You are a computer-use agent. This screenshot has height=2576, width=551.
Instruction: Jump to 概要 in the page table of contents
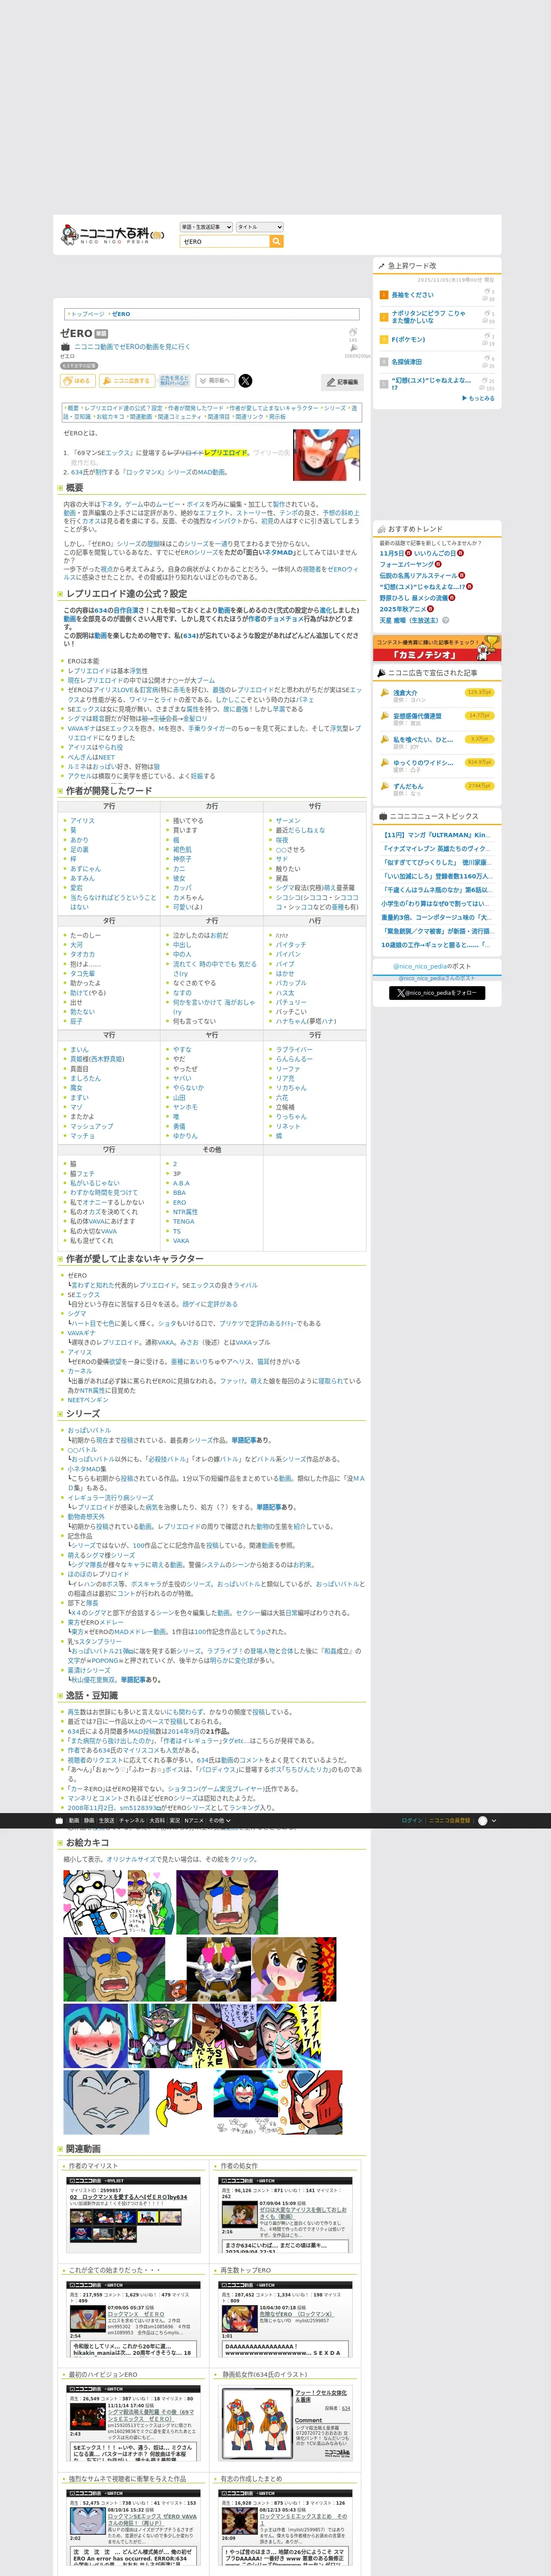[73, 408]
